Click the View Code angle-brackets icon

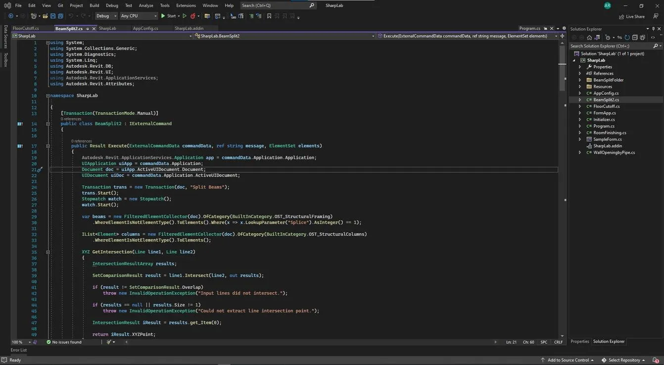click(653, 38)
